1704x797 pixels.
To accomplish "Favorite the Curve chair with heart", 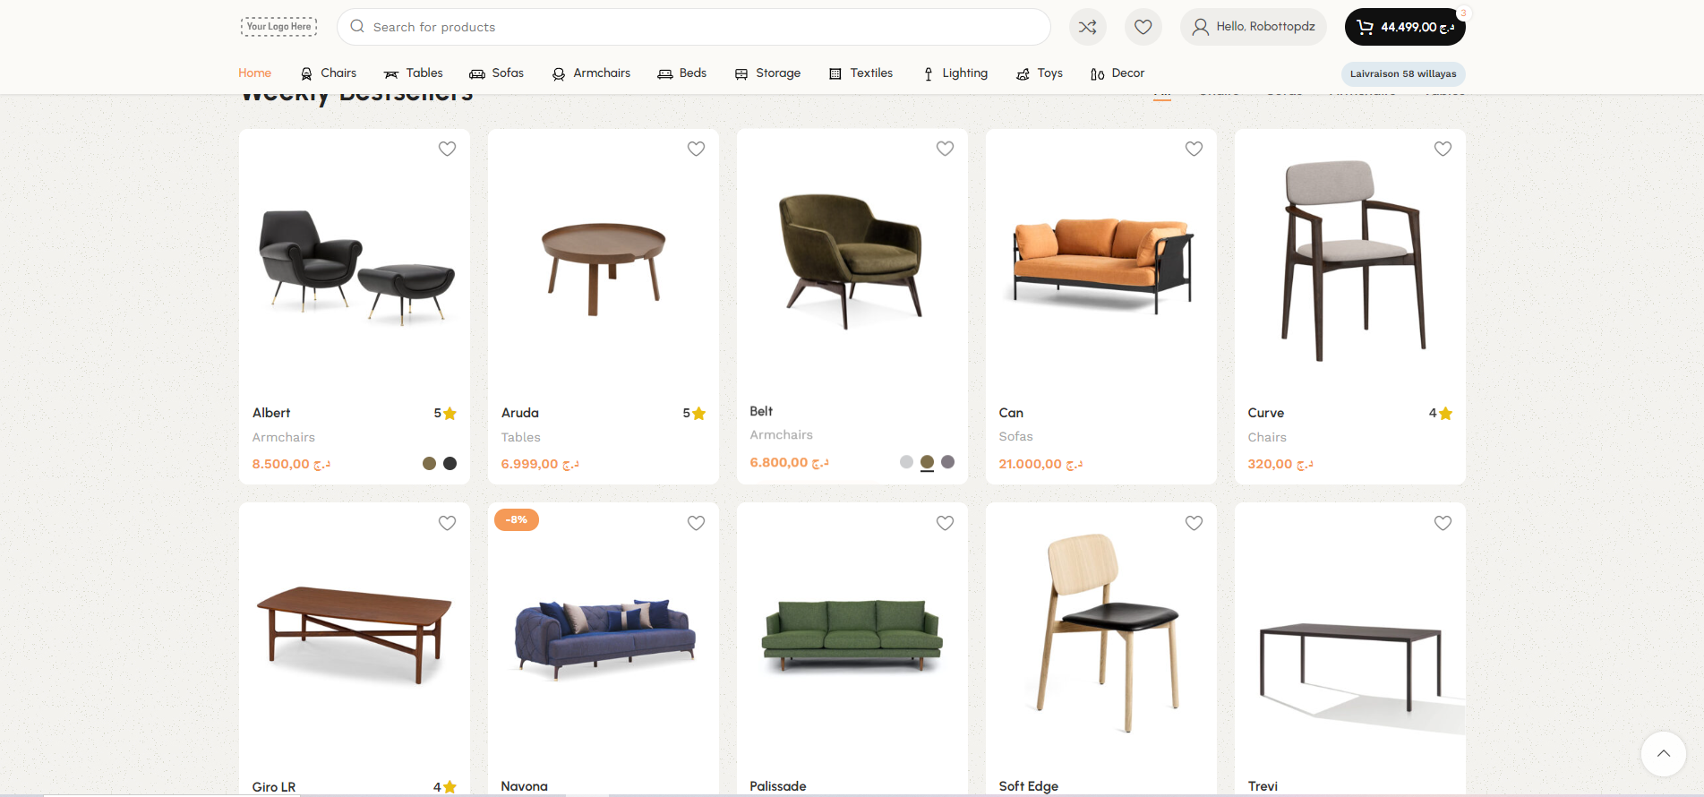I will [x=1443, y=149].
